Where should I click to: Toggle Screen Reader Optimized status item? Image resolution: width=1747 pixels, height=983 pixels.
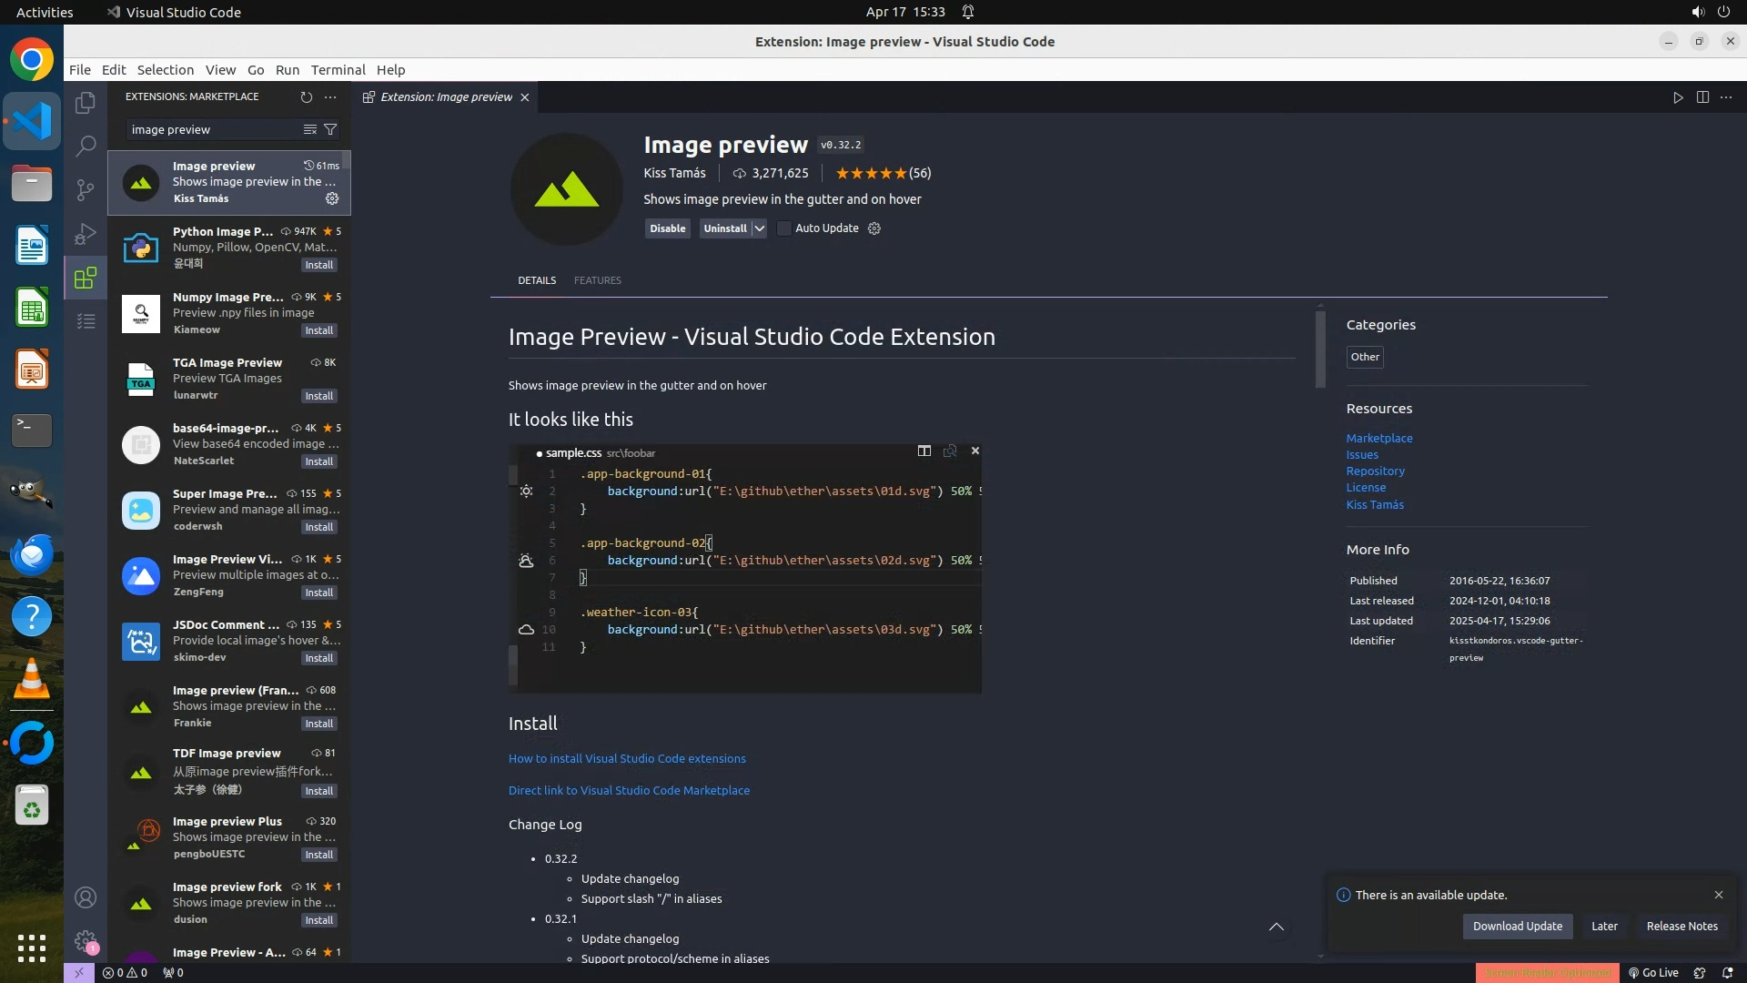pyautogui.click(x=1547, y=972)
